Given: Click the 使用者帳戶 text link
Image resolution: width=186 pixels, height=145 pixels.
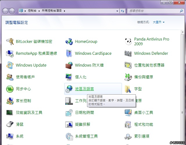Looking at the screenshot, I should [x=25, y=77].
